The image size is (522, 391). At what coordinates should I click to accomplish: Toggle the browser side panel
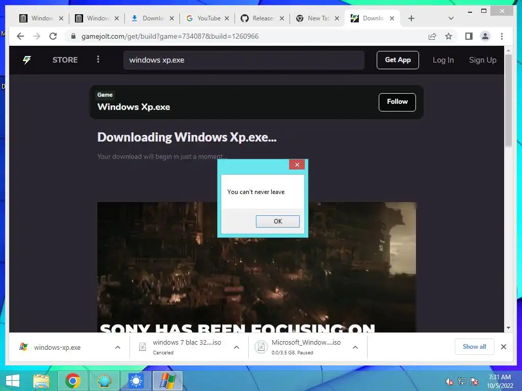(x=469, y=36)
